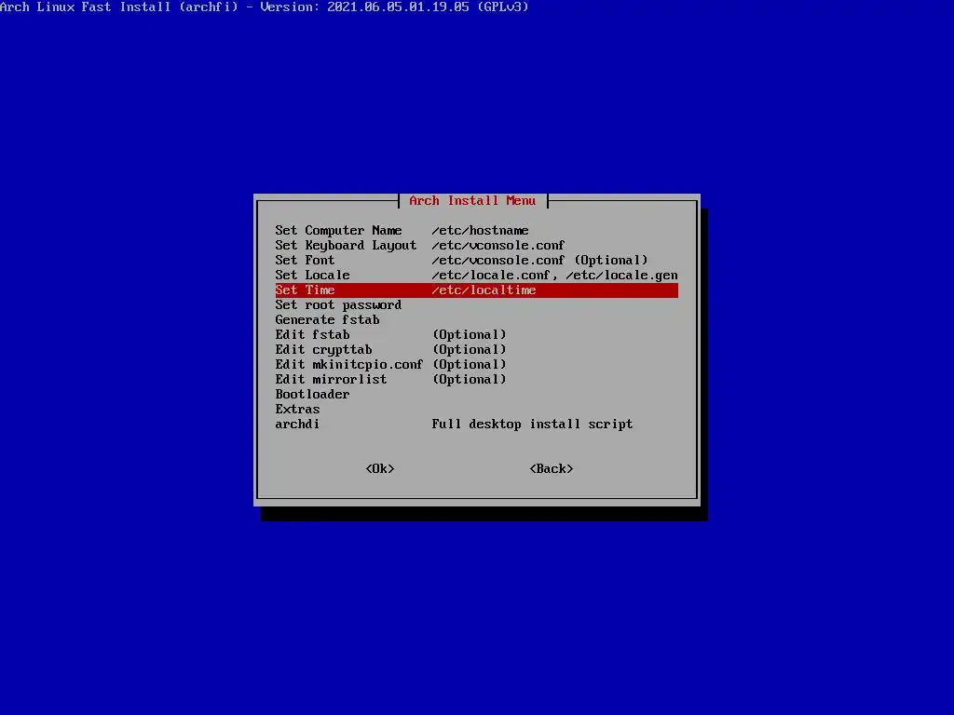
Task: Select Edit crypttab entry
Action: (476, 350)
